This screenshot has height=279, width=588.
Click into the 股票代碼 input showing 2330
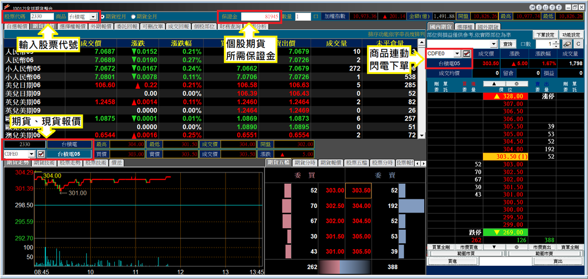coord(42,17)
